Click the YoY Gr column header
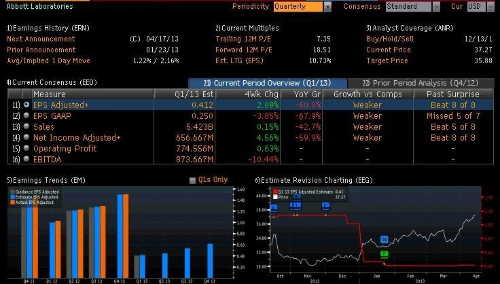 [302, 94]
